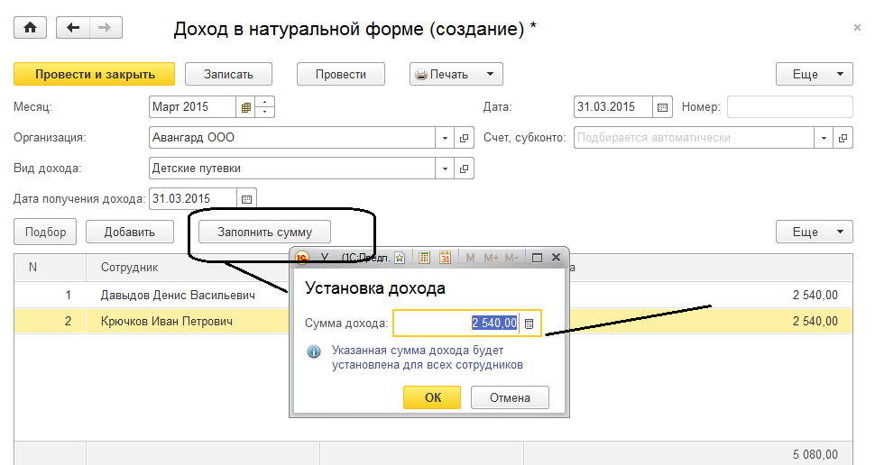Expand the Вид дохода dropdown list

pyautogui.click(x=445, y=169)
